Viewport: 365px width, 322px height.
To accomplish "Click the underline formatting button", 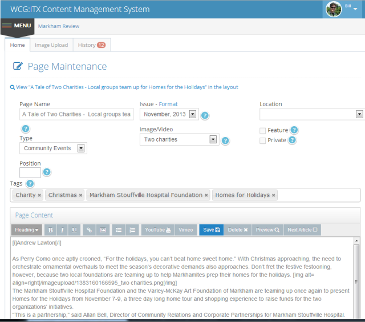I will [74, 230].
